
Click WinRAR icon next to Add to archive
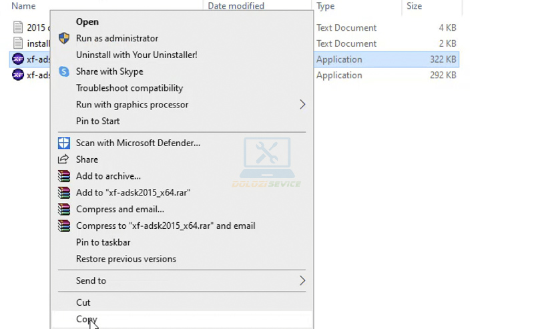(x=64, y=176)
